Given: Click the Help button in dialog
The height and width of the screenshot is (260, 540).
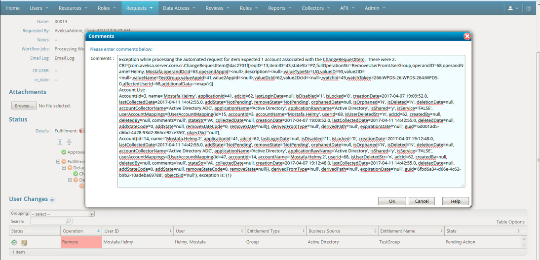Looking at the screenshot, I should click(455, 201).
